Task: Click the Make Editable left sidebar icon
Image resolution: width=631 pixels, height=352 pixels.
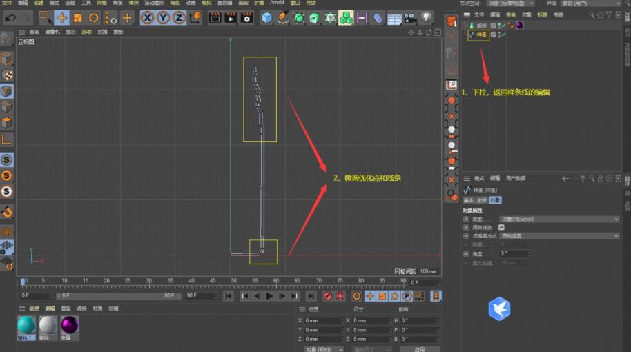Action: click(6, 39)
